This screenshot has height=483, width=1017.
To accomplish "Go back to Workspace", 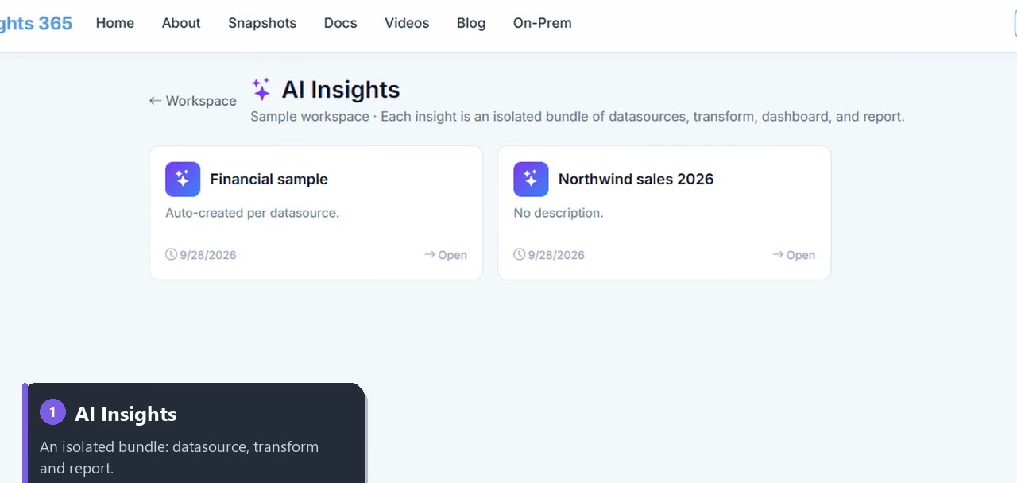I will [192, 101].
